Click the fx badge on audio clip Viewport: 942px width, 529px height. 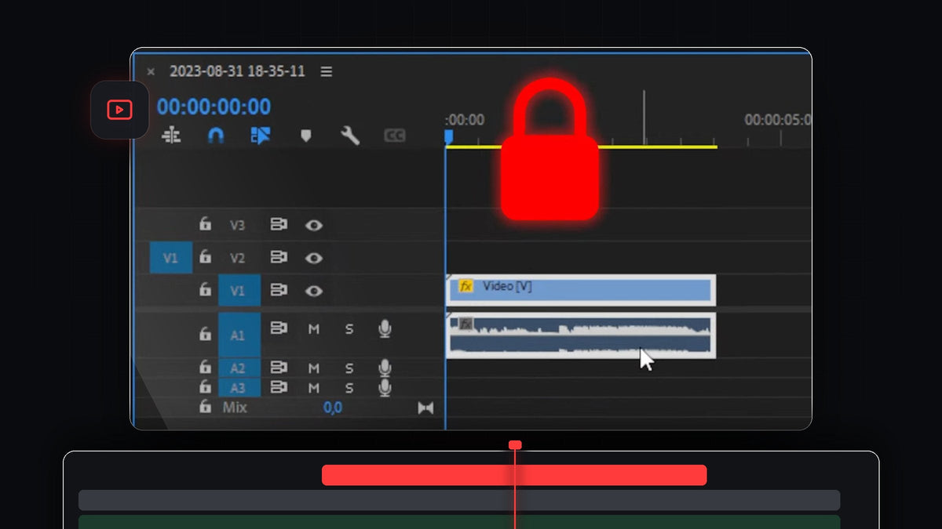(x=466, y=324)
